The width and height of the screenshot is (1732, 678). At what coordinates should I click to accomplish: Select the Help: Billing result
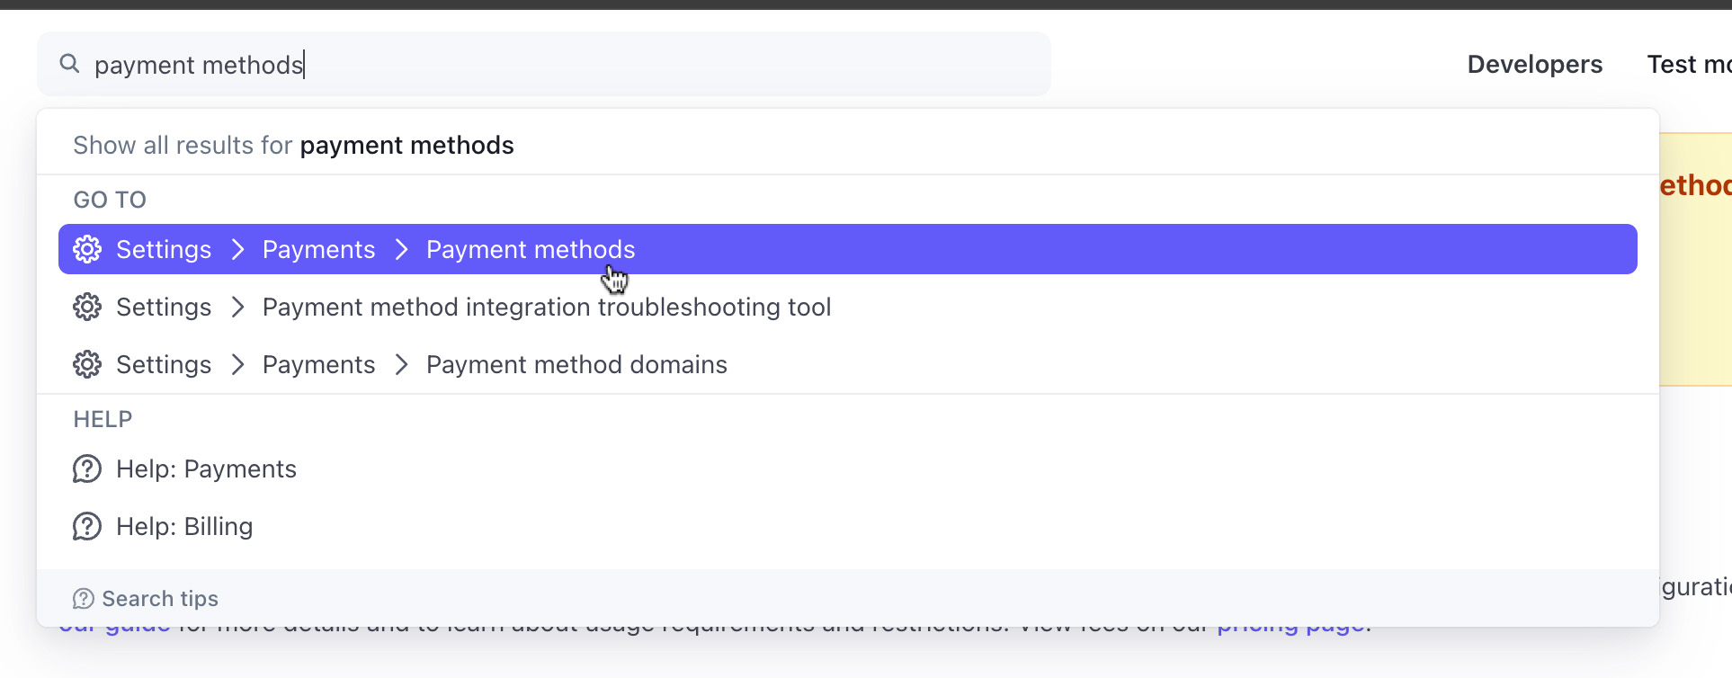pos(184,526)
